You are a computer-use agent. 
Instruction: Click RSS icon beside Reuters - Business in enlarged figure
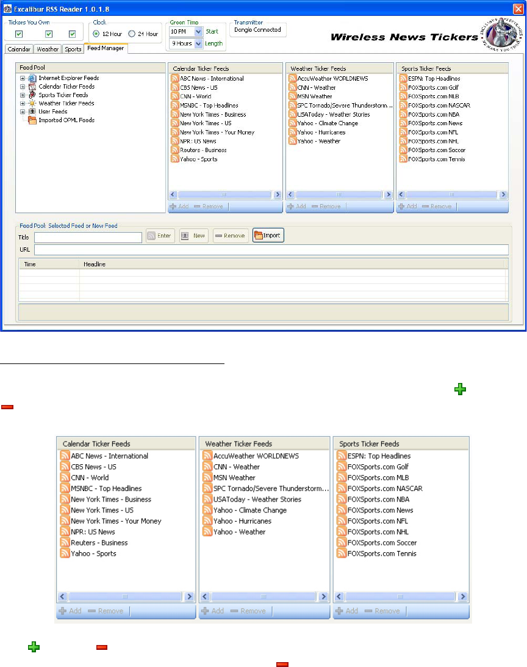pos(65,542)
